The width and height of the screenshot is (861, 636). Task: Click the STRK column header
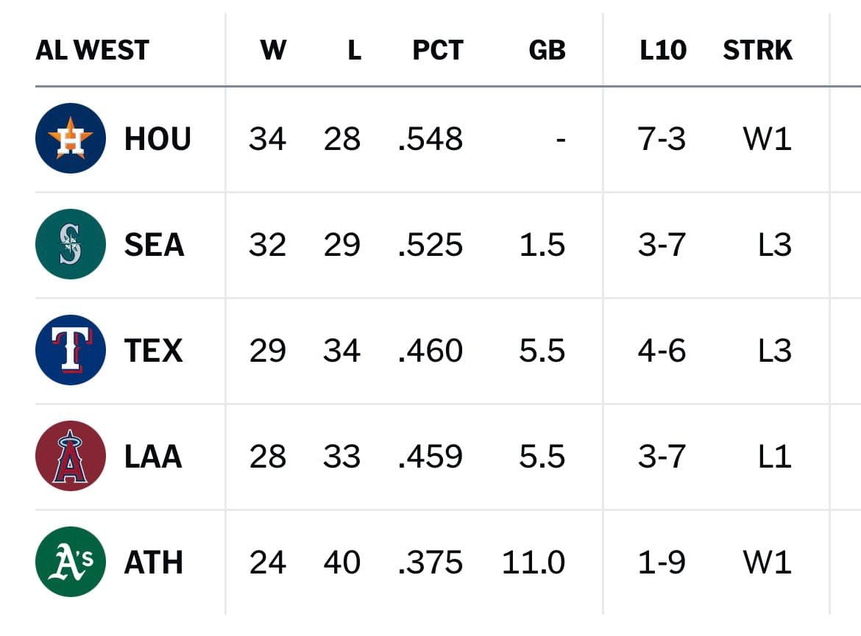coord(757,50)
